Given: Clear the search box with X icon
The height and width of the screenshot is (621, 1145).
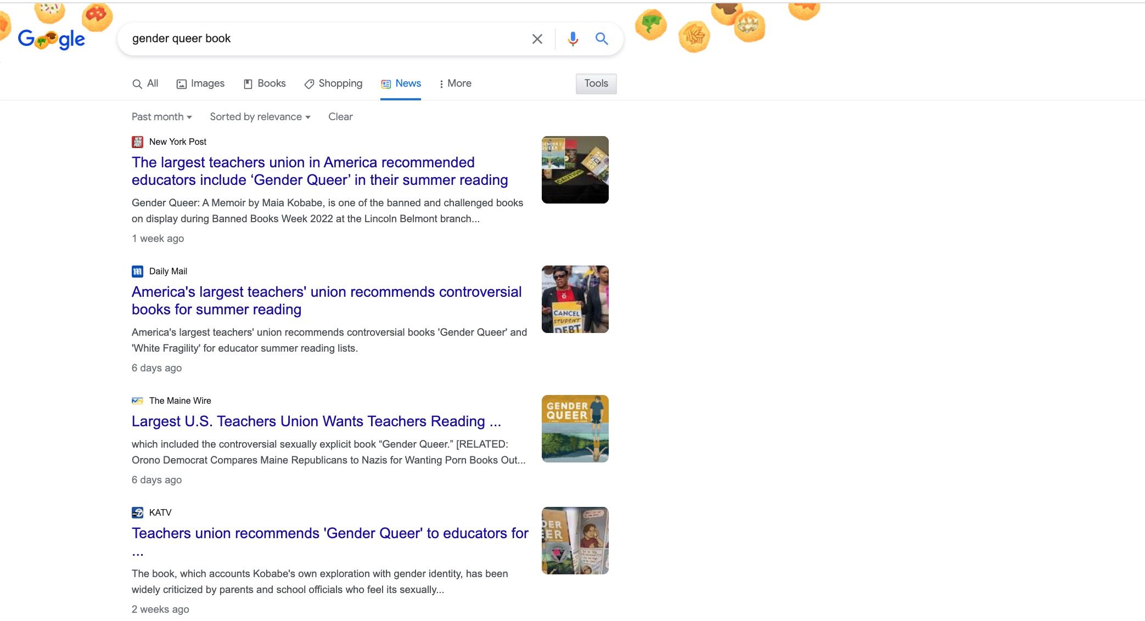Looking at the screenshot, I should (537, 39).
